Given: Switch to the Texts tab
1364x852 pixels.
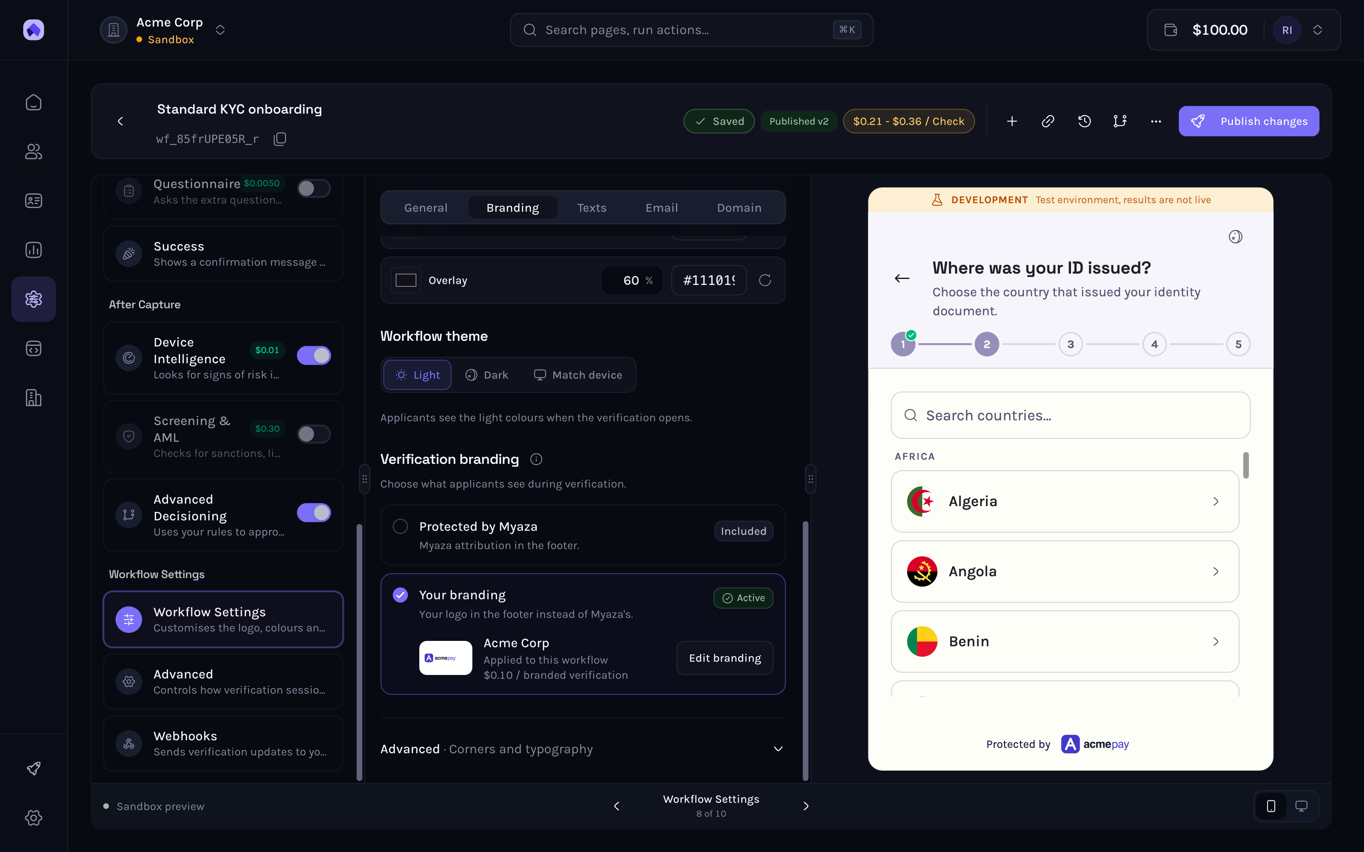Looking at the screenshot, I should pos(591,208).
